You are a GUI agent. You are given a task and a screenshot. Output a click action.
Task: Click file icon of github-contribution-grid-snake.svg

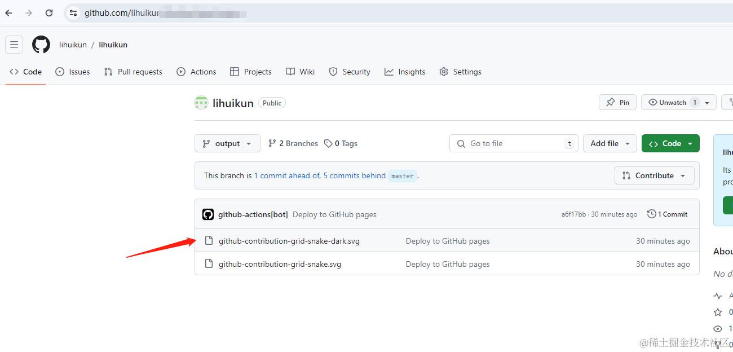[x=209, y=264]
